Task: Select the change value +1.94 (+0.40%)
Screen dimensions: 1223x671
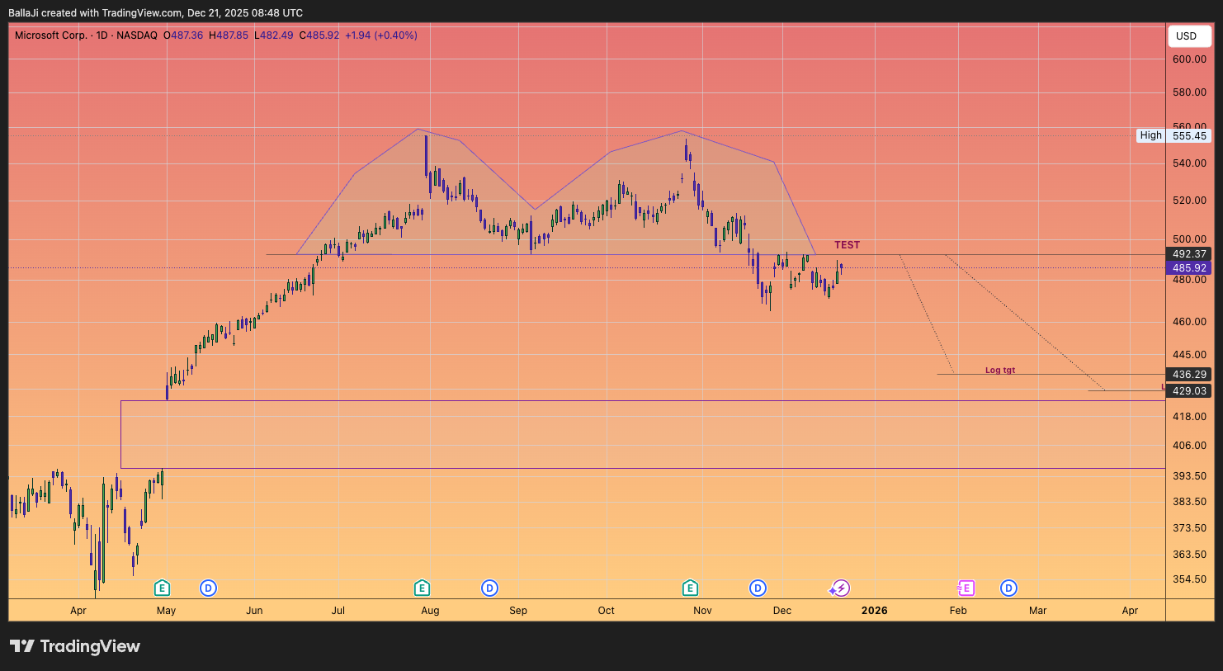Action: [381, 35]
